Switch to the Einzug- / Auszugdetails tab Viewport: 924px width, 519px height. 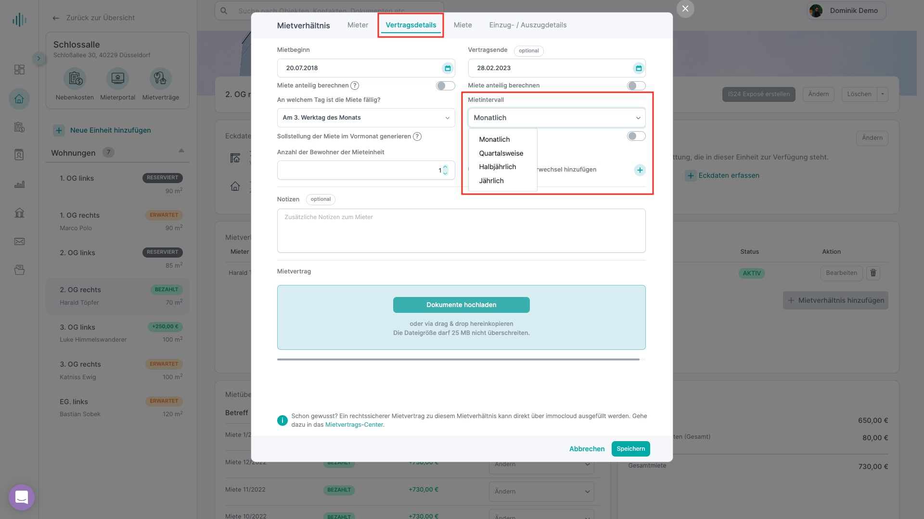pos(528,25)
